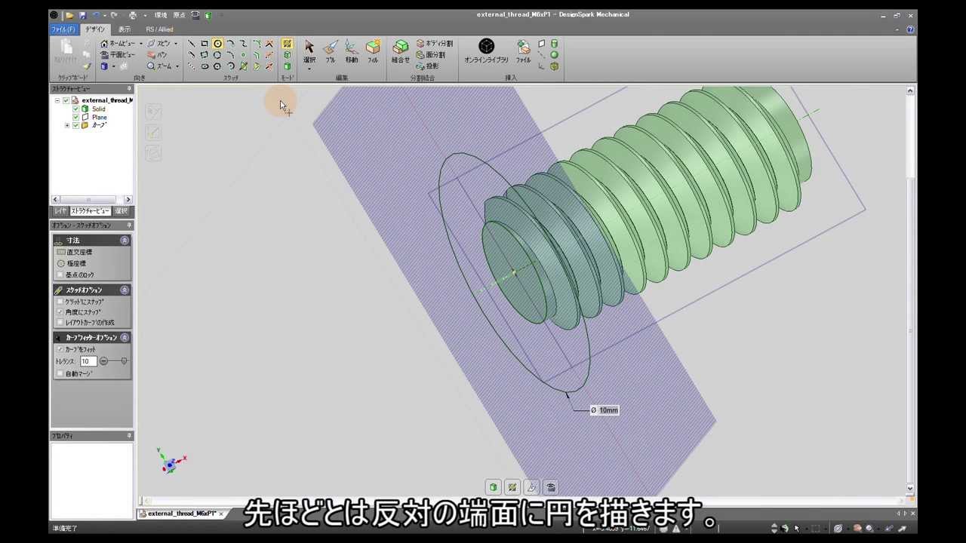966x543 pixels.
Task: Open the Online Library (オンラインライブラリ)
Action: 486,51
